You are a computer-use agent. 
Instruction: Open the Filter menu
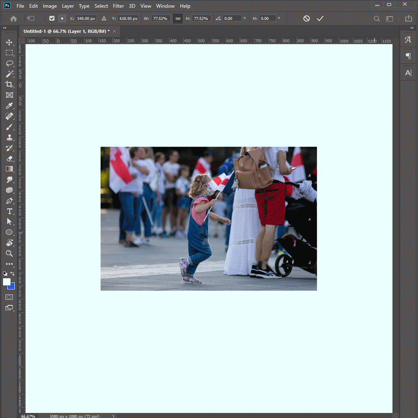pyautogui.click(x=118, y=6)
